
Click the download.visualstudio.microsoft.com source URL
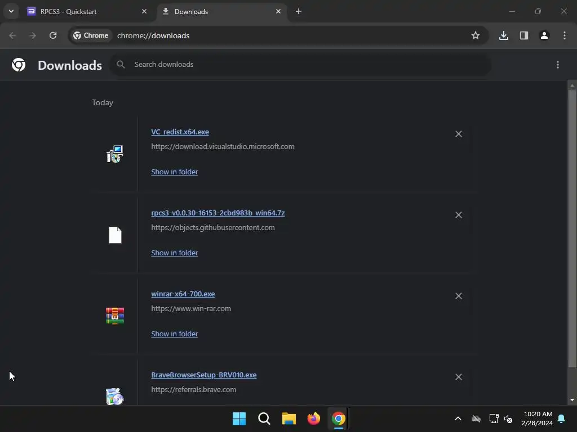[223, 147]
